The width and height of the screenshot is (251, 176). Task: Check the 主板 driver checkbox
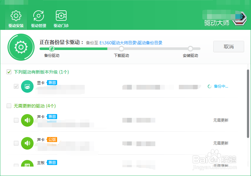(x=16, y=165)
